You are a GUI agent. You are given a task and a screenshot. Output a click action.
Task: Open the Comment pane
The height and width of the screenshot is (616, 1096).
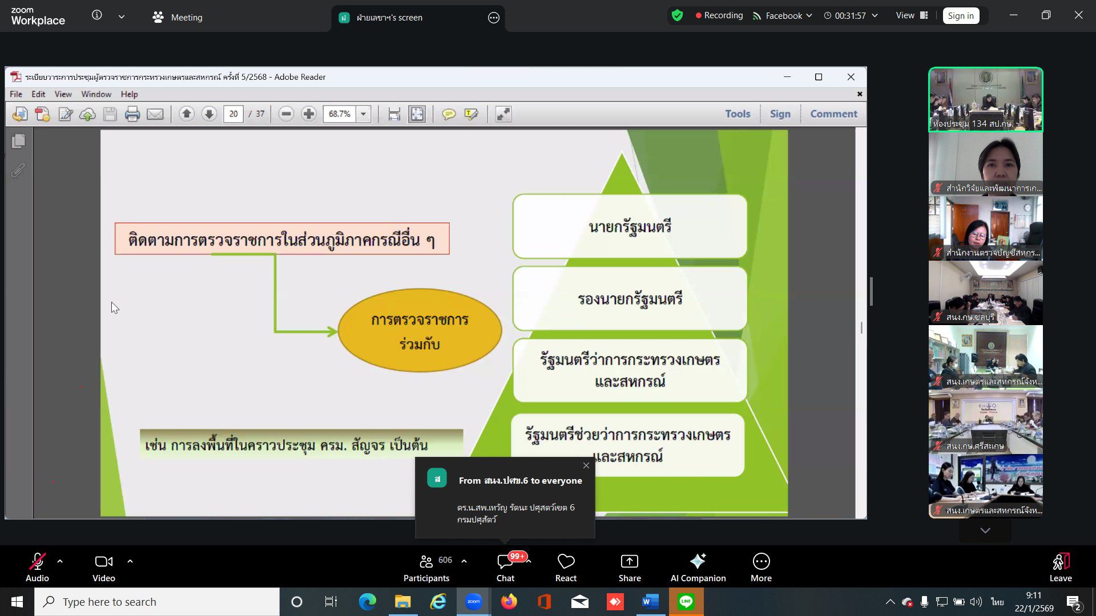tap(833, 114)
